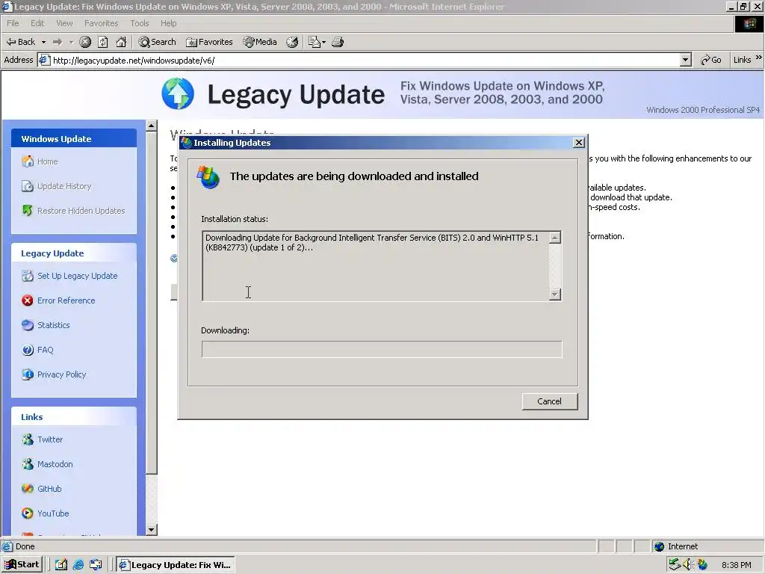Click the Mail toolbar icon
The height and width of the screenshot is (574, 765).
pos(317,42)
